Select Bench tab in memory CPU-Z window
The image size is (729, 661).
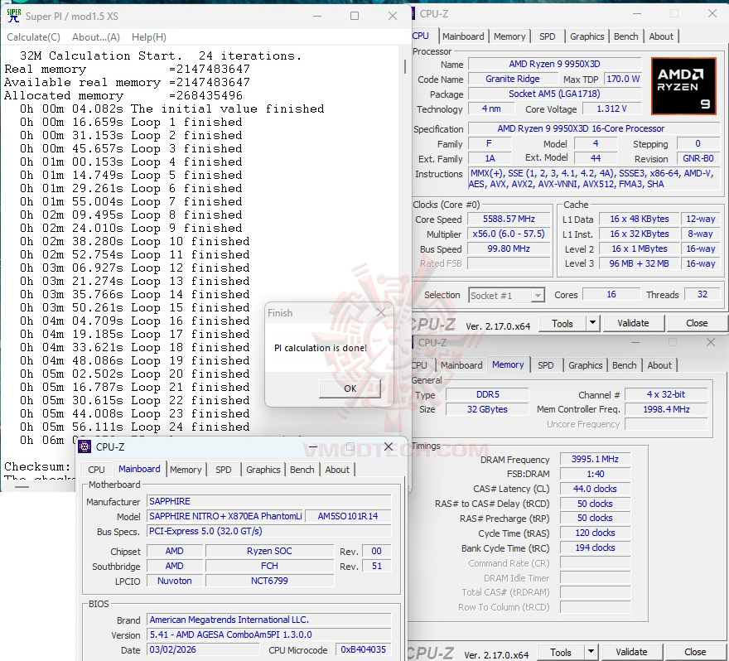[625, 365]
